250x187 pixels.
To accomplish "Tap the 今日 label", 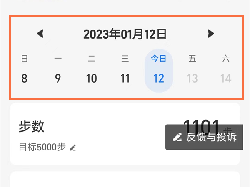I will 159,59.
